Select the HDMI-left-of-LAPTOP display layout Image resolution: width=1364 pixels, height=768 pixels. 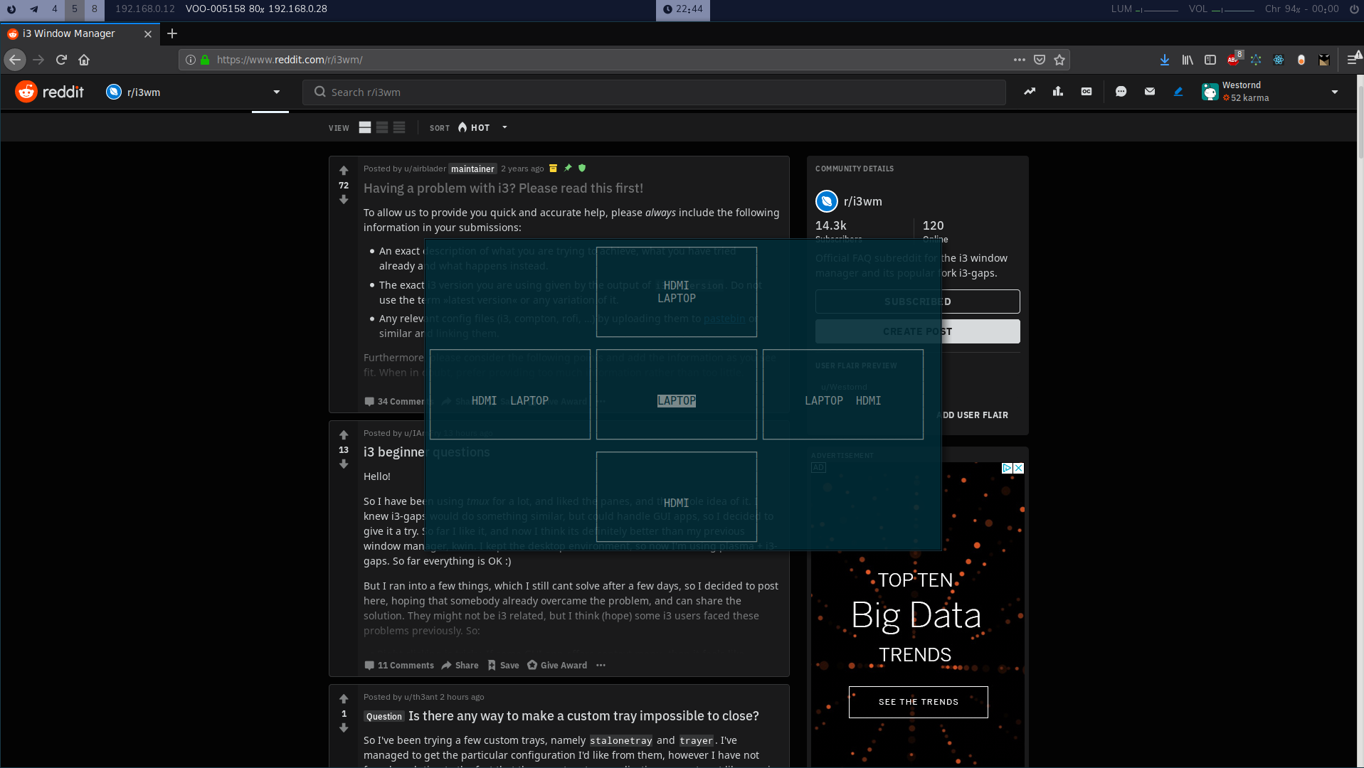click(509, 394)
